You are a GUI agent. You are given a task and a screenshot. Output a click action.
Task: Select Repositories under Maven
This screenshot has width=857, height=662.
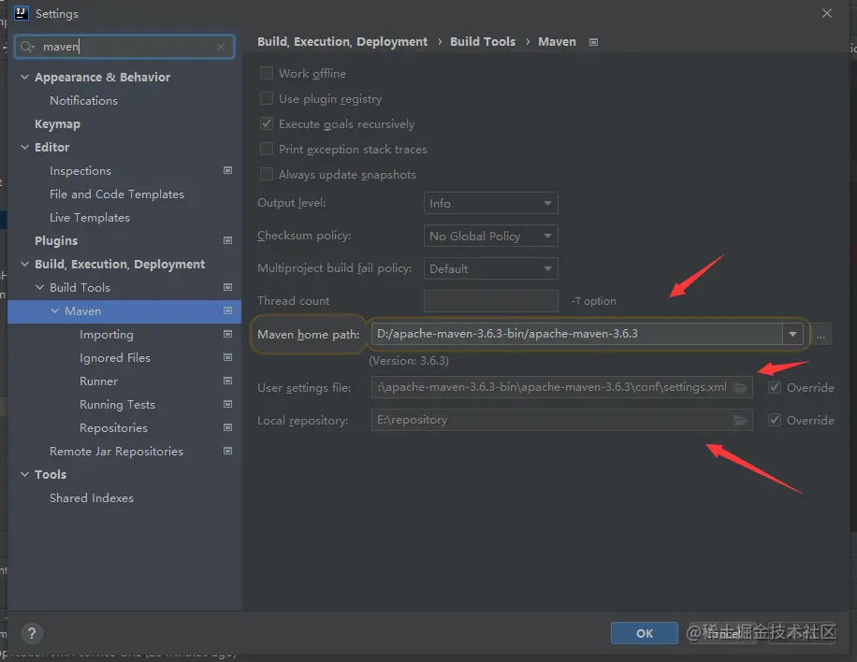[113, 427]
